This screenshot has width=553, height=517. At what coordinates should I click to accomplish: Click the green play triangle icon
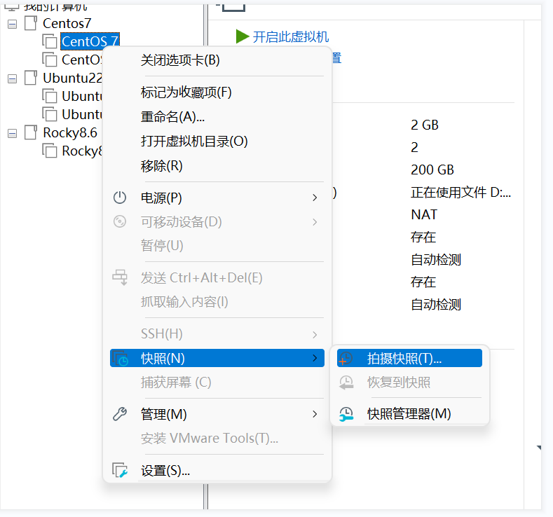pyautogui.click(x=243, y=36)
